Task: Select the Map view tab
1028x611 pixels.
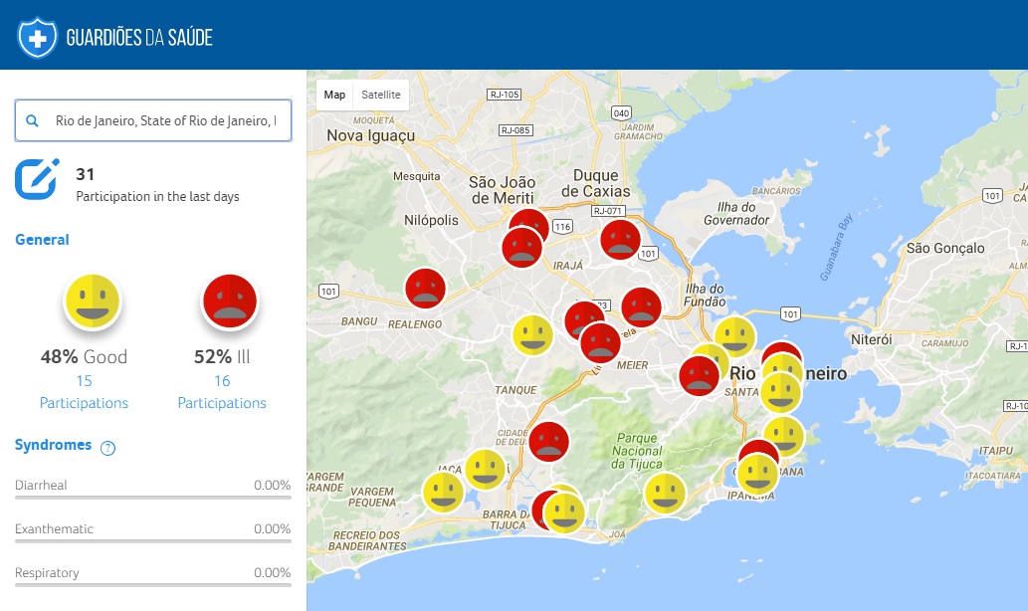Action: click(334, 96)
